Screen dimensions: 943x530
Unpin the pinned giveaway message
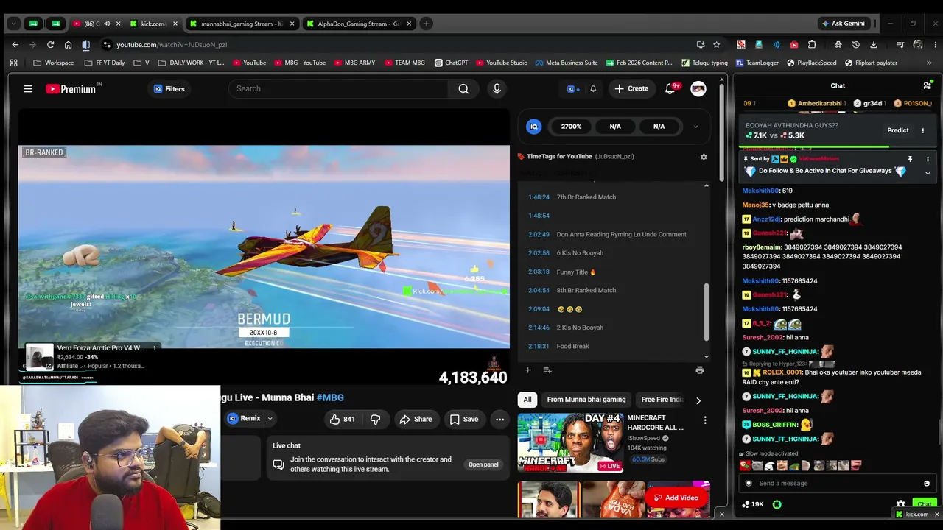[910, 159]
